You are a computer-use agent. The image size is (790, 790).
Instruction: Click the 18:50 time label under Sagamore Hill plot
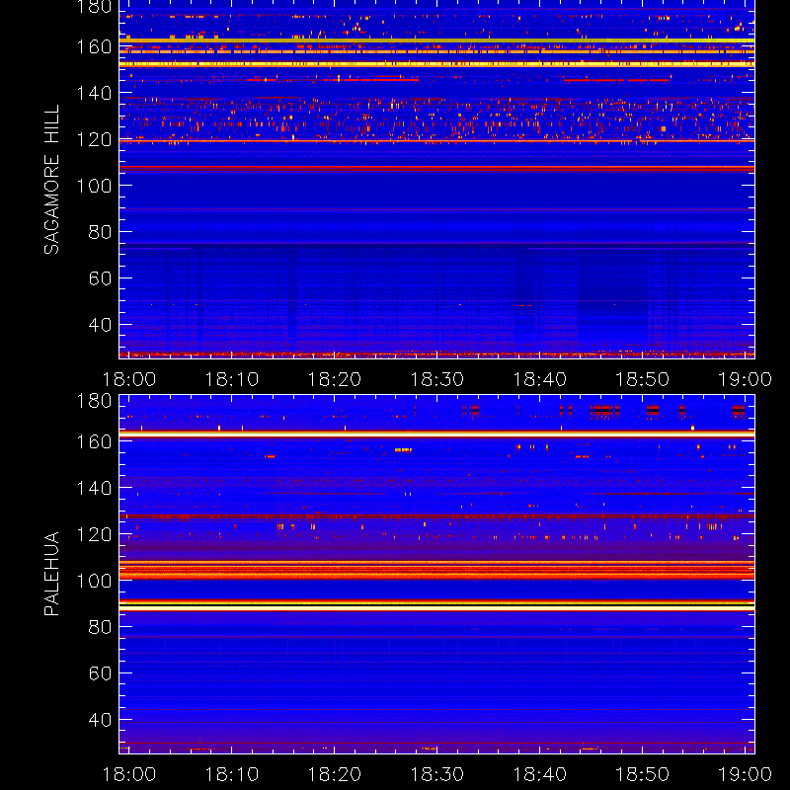point(643,379)
